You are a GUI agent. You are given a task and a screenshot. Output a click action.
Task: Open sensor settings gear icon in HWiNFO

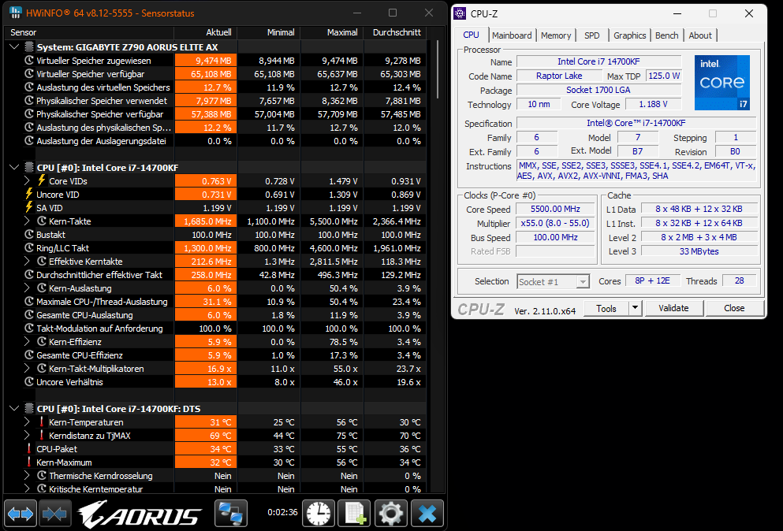pyautogui.click(x=391, y=514)
